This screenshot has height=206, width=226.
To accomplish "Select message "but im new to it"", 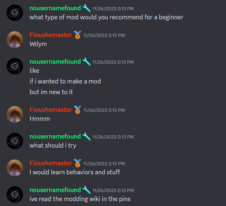I will coord(51,92).
